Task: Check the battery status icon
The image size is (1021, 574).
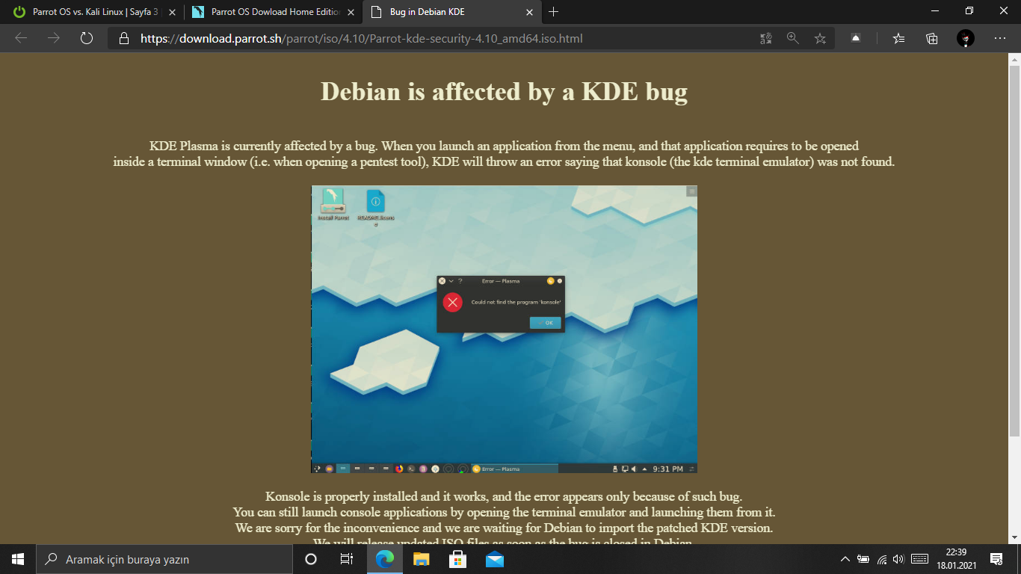Action: (x=863, y=559)
